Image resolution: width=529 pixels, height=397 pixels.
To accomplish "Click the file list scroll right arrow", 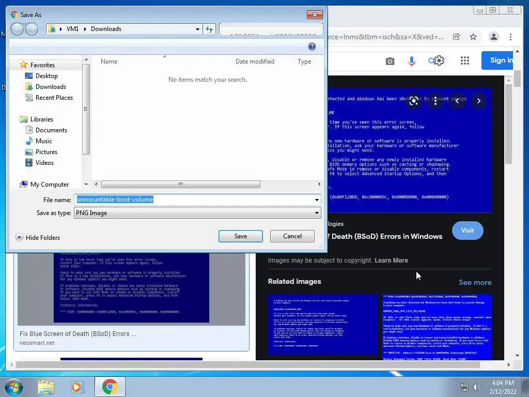I will (319, 185).
